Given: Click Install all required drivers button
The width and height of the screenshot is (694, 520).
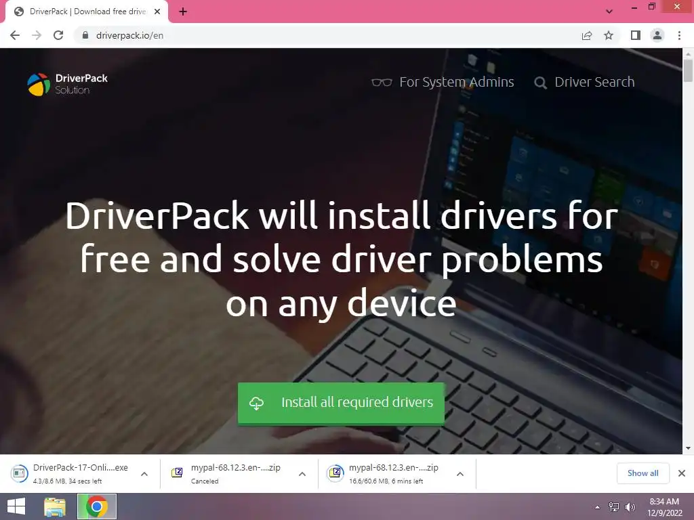Looking at the screenshot, I should pos(341,403).
